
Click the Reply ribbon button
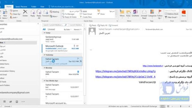pyautogui.click(x=33, y=13)
